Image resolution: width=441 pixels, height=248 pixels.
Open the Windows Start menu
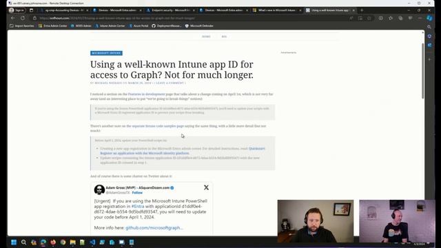pyautogui.click(x=14, y=242)
